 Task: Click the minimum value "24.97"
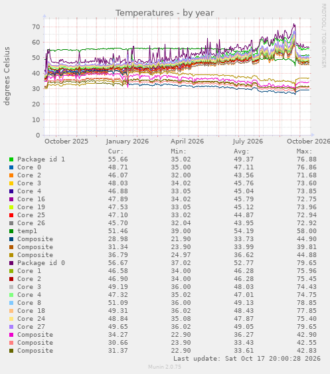tap(181, 255)
